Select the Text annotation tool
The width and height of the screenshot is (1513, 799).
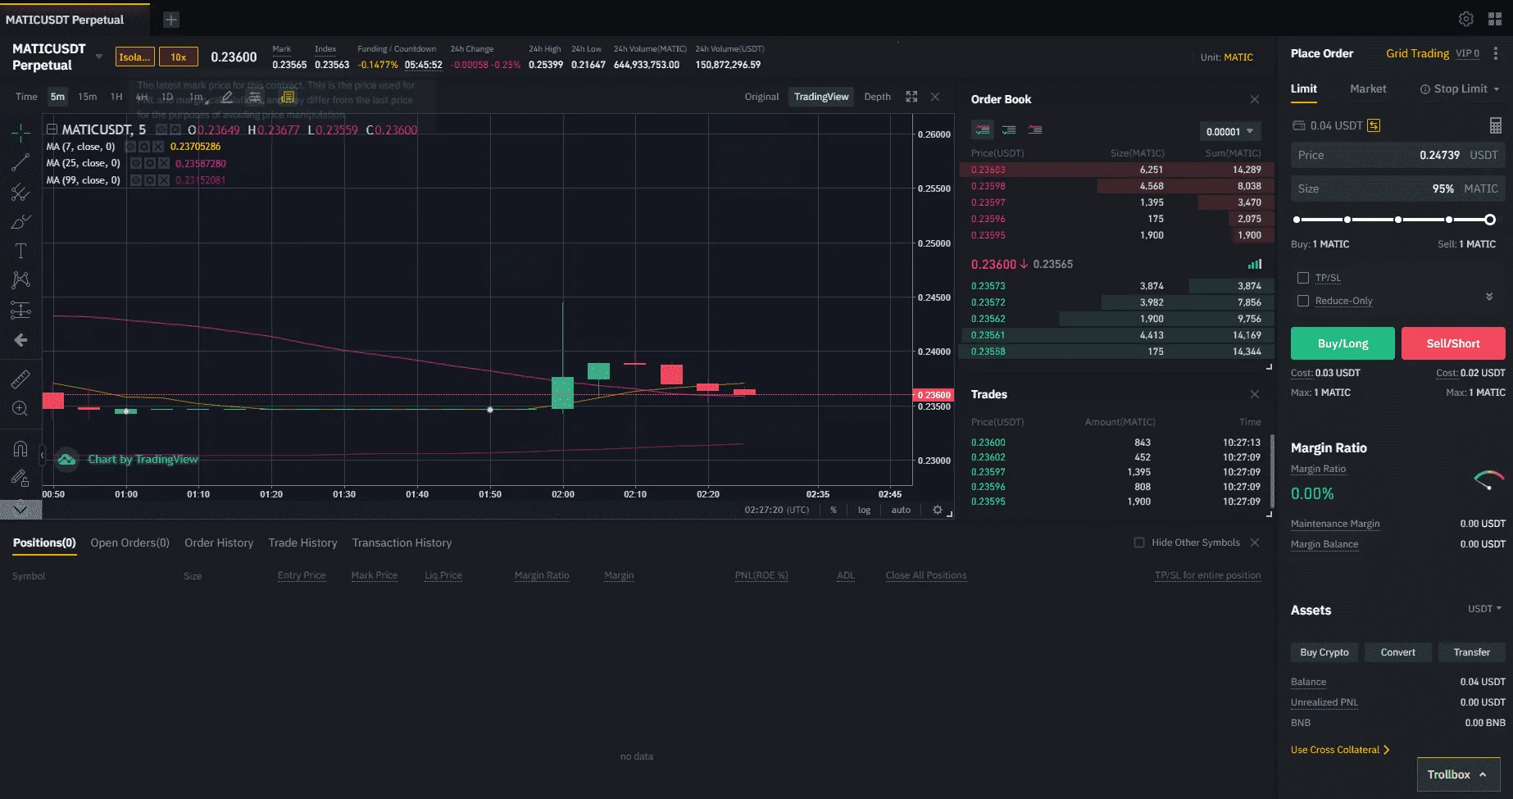(20, 251)
